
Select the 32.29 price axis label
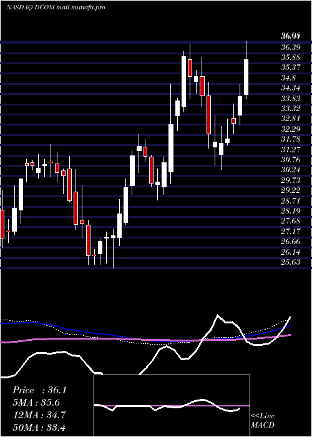[291, 129]
